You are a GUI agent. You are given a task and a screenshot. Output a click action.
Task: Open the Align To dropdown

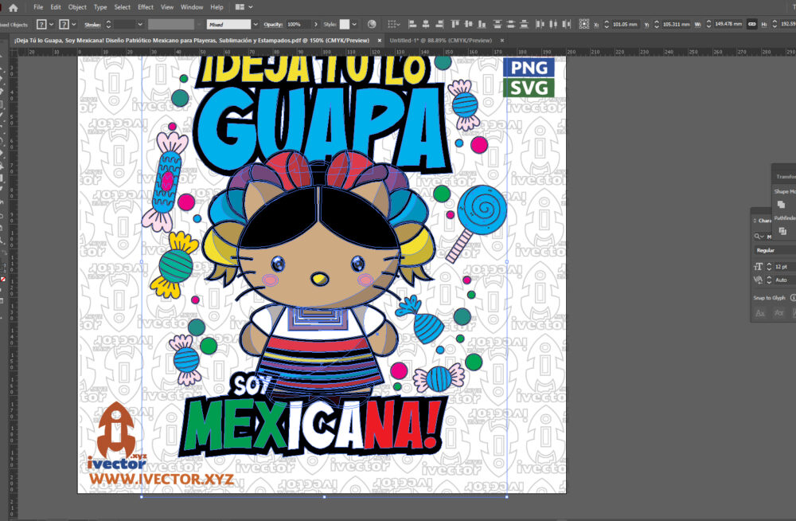(x=393, y=24)
